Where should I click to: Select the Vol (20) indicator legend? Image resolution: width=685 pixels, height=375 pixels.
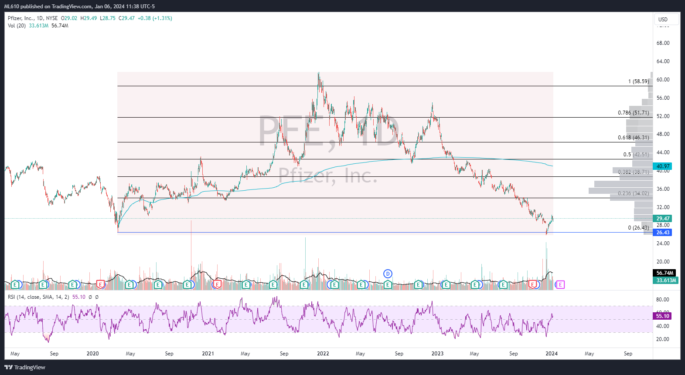click(17, 26)
